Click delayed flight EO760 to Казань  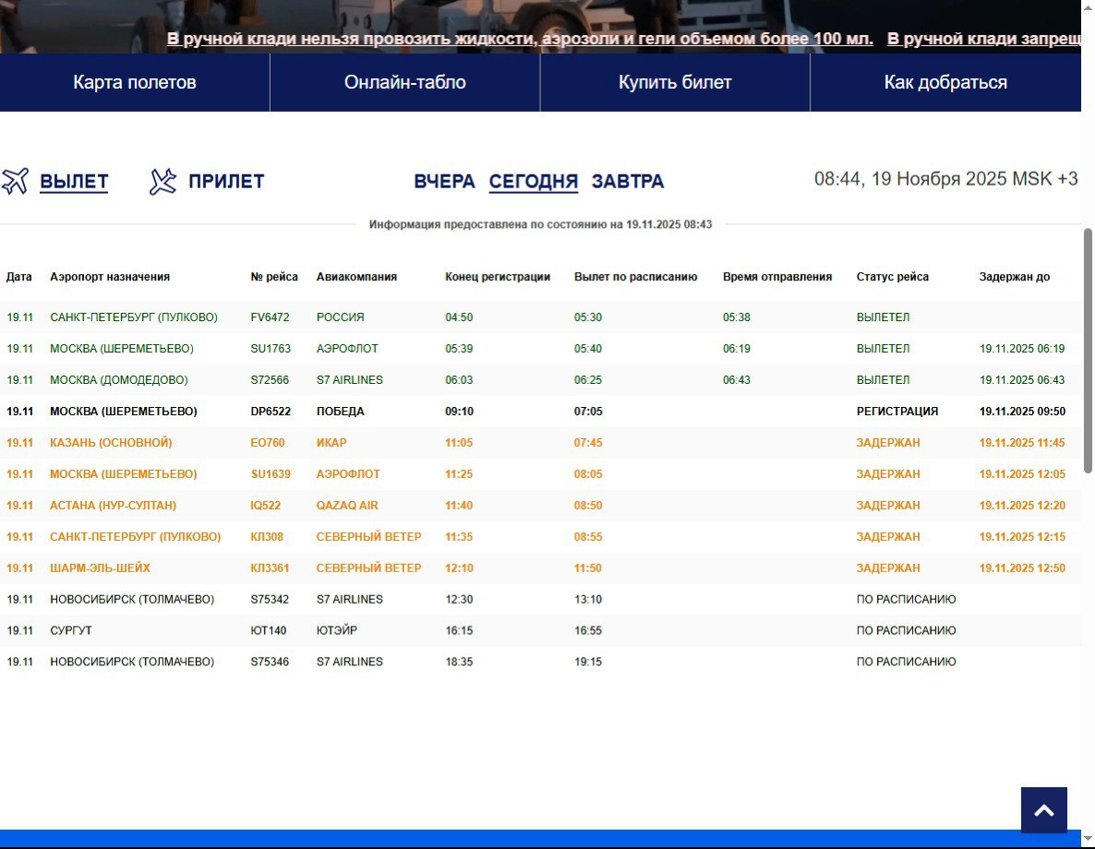point(268,443)
